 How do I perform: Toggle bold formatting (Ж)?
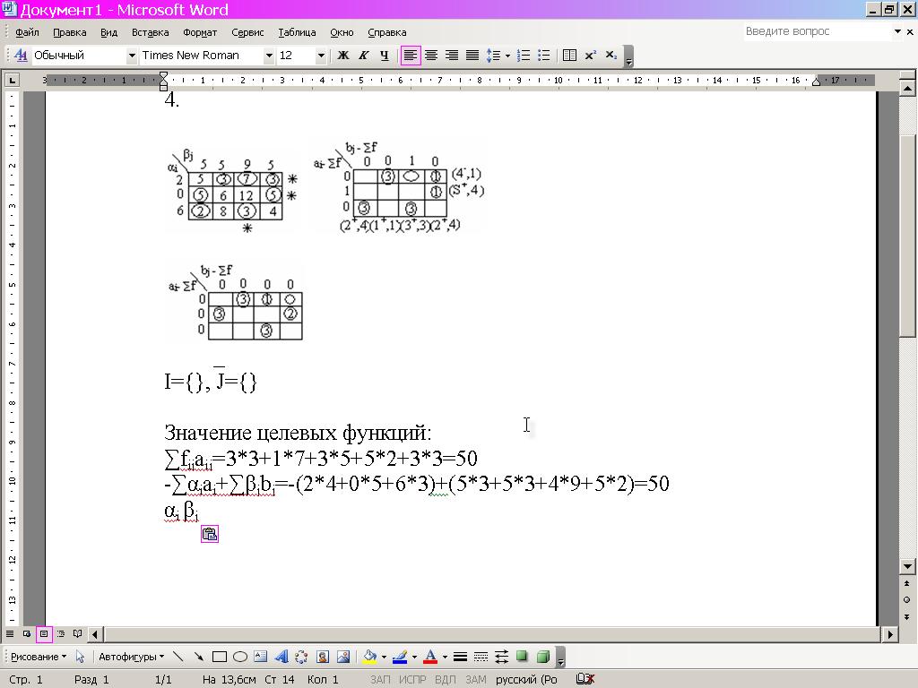[x=342, y=56]
